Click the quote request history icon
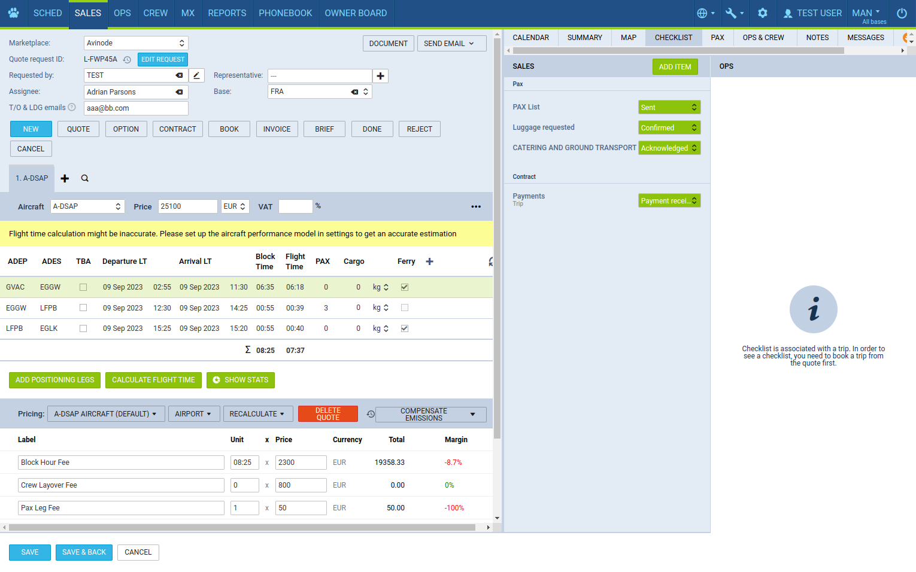Viewport: 916px width, 572px height. click(x=127, y=60)
